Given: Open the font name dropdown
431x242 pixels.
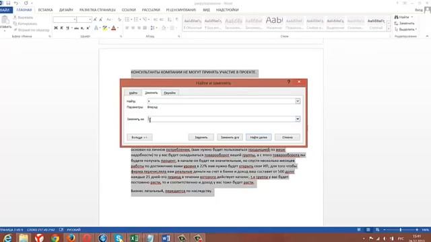Looking at the screenshot, I should pyautogui.click(x=75, y=19).
